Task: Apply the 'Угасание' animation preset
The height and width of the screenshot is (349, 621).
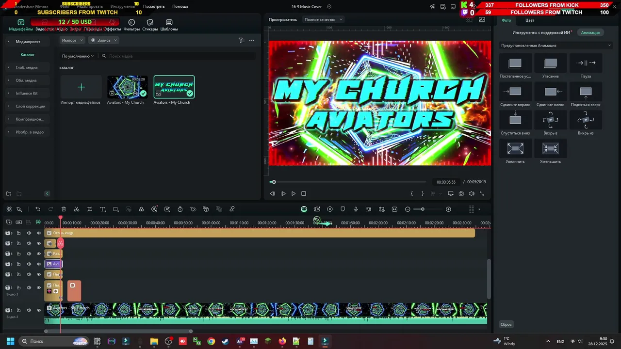Action: coord(551,63)
